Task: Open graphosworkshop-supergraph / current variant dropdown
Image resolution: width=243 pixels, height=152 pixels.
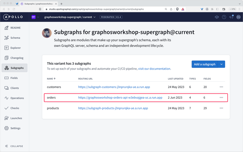Action: pyautogui.click(x=70, y=17)
